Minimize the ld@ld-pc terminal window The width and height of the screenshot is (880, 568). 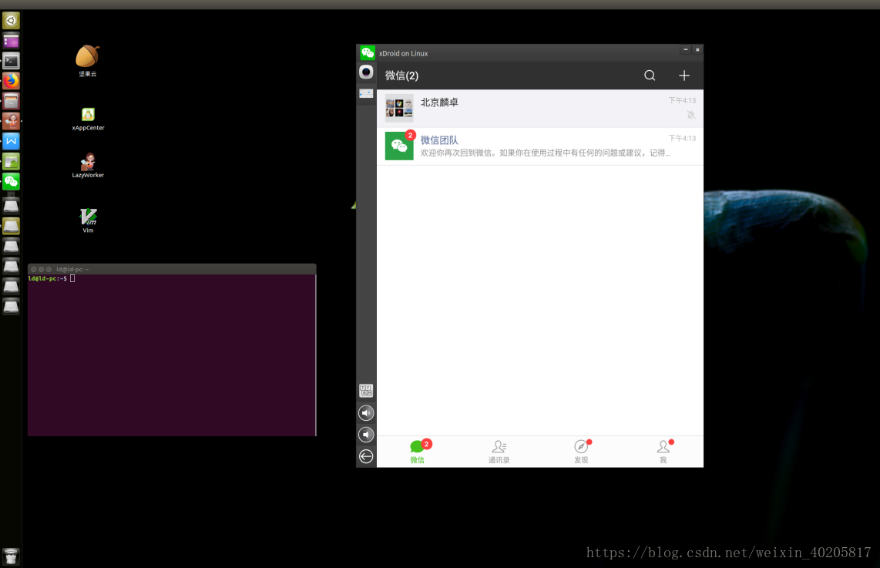click(x=41, y=270)
